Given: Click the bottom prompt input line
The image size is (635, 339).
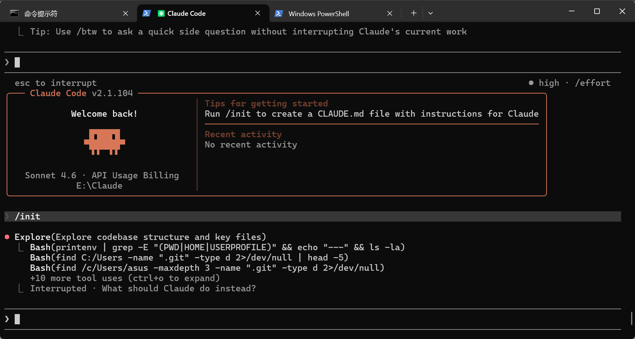Looking at the screenshot, I should point(313,319).
